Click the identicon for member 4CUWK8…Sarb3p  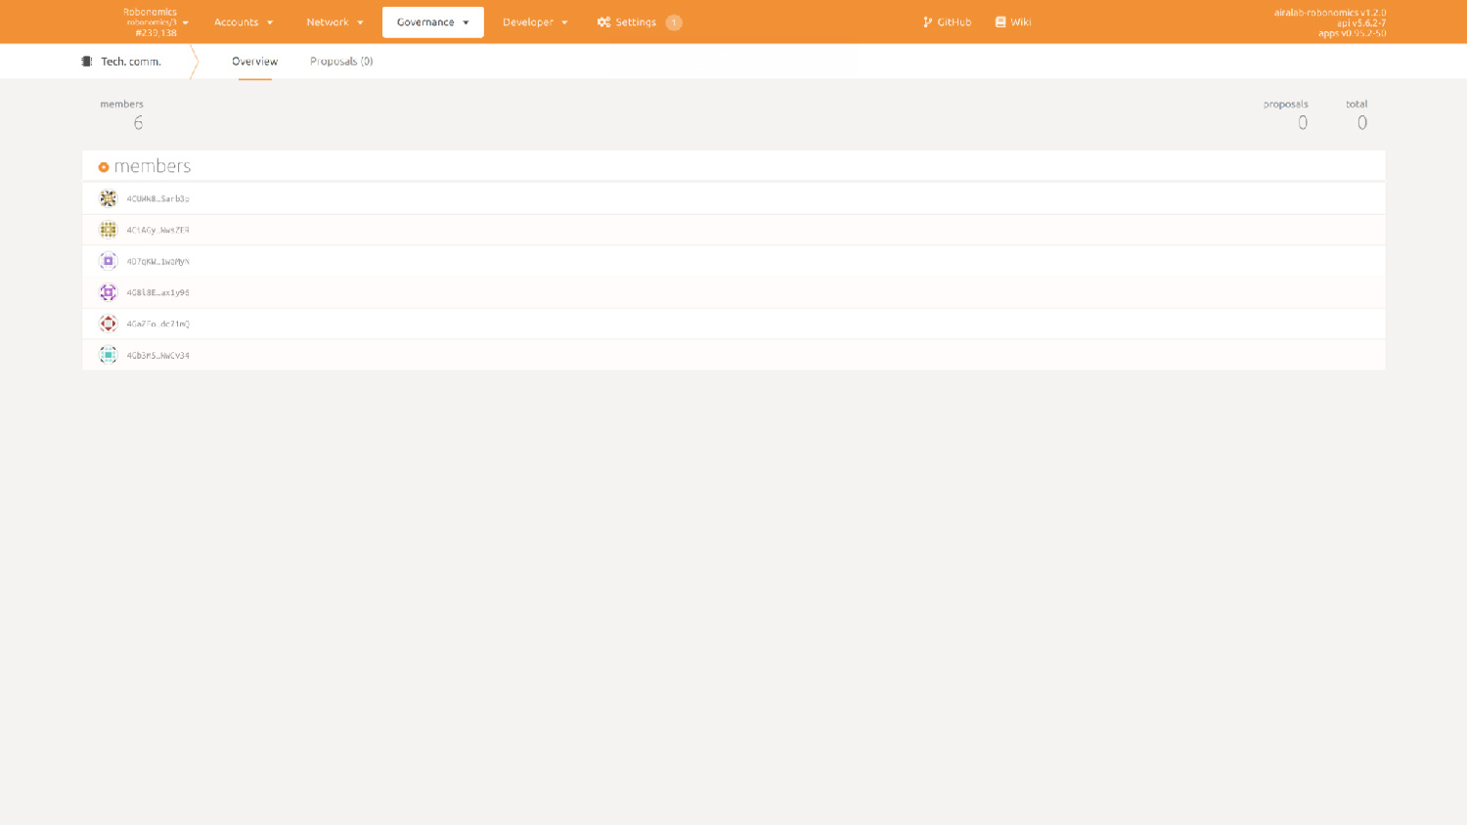pyautogui.click(x=108, y=197)
